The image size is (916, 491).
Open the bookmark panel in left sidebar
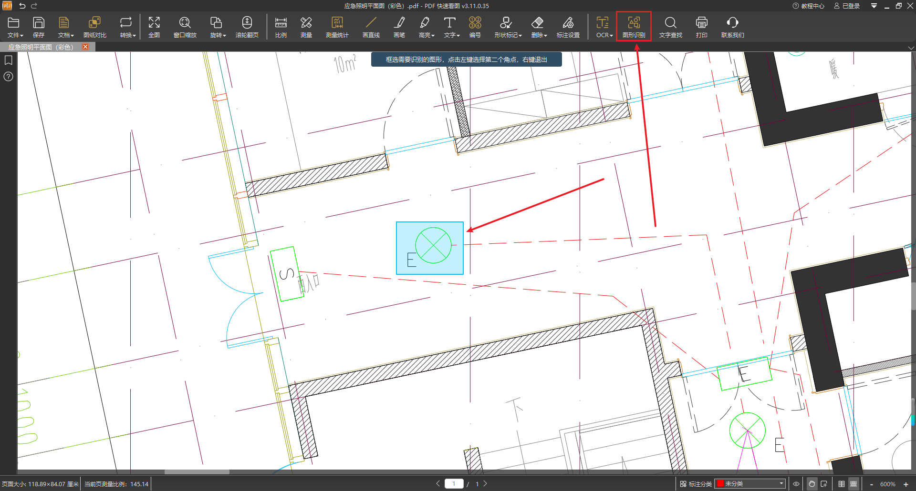(8, 60)
